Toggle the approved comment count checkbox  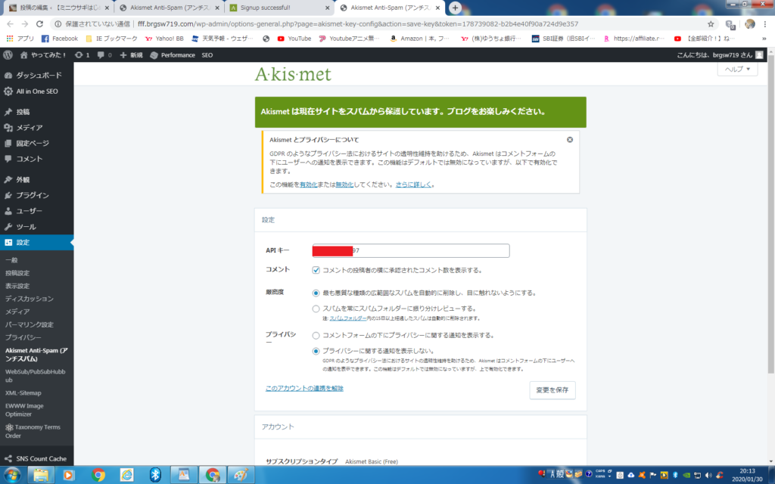(316, 270)
